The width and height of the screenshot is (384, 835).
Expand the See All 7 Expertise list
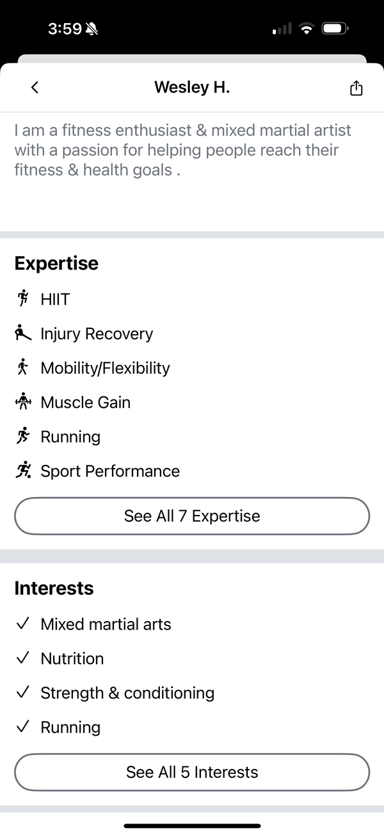pyautogui.click(x=192, y=516)
